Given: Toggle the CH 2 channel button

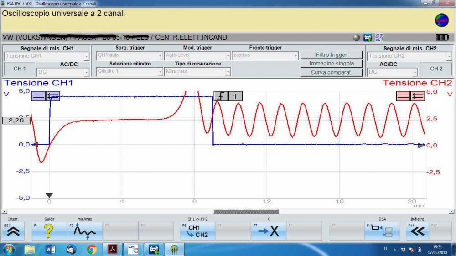Looking at the screenshot, I should [x=436, y=69].
